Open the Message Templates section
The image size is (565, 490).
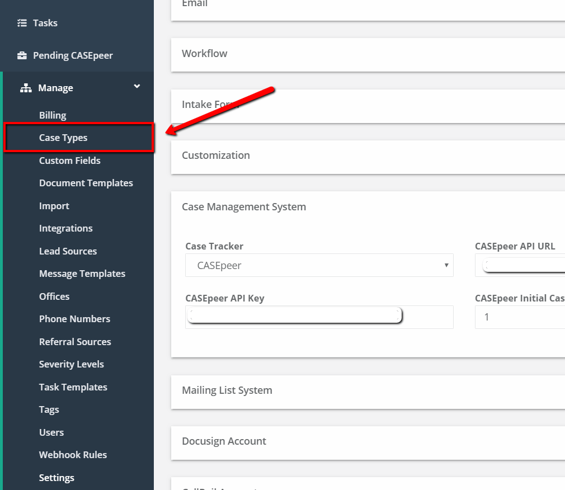click(x=82, y=274)
